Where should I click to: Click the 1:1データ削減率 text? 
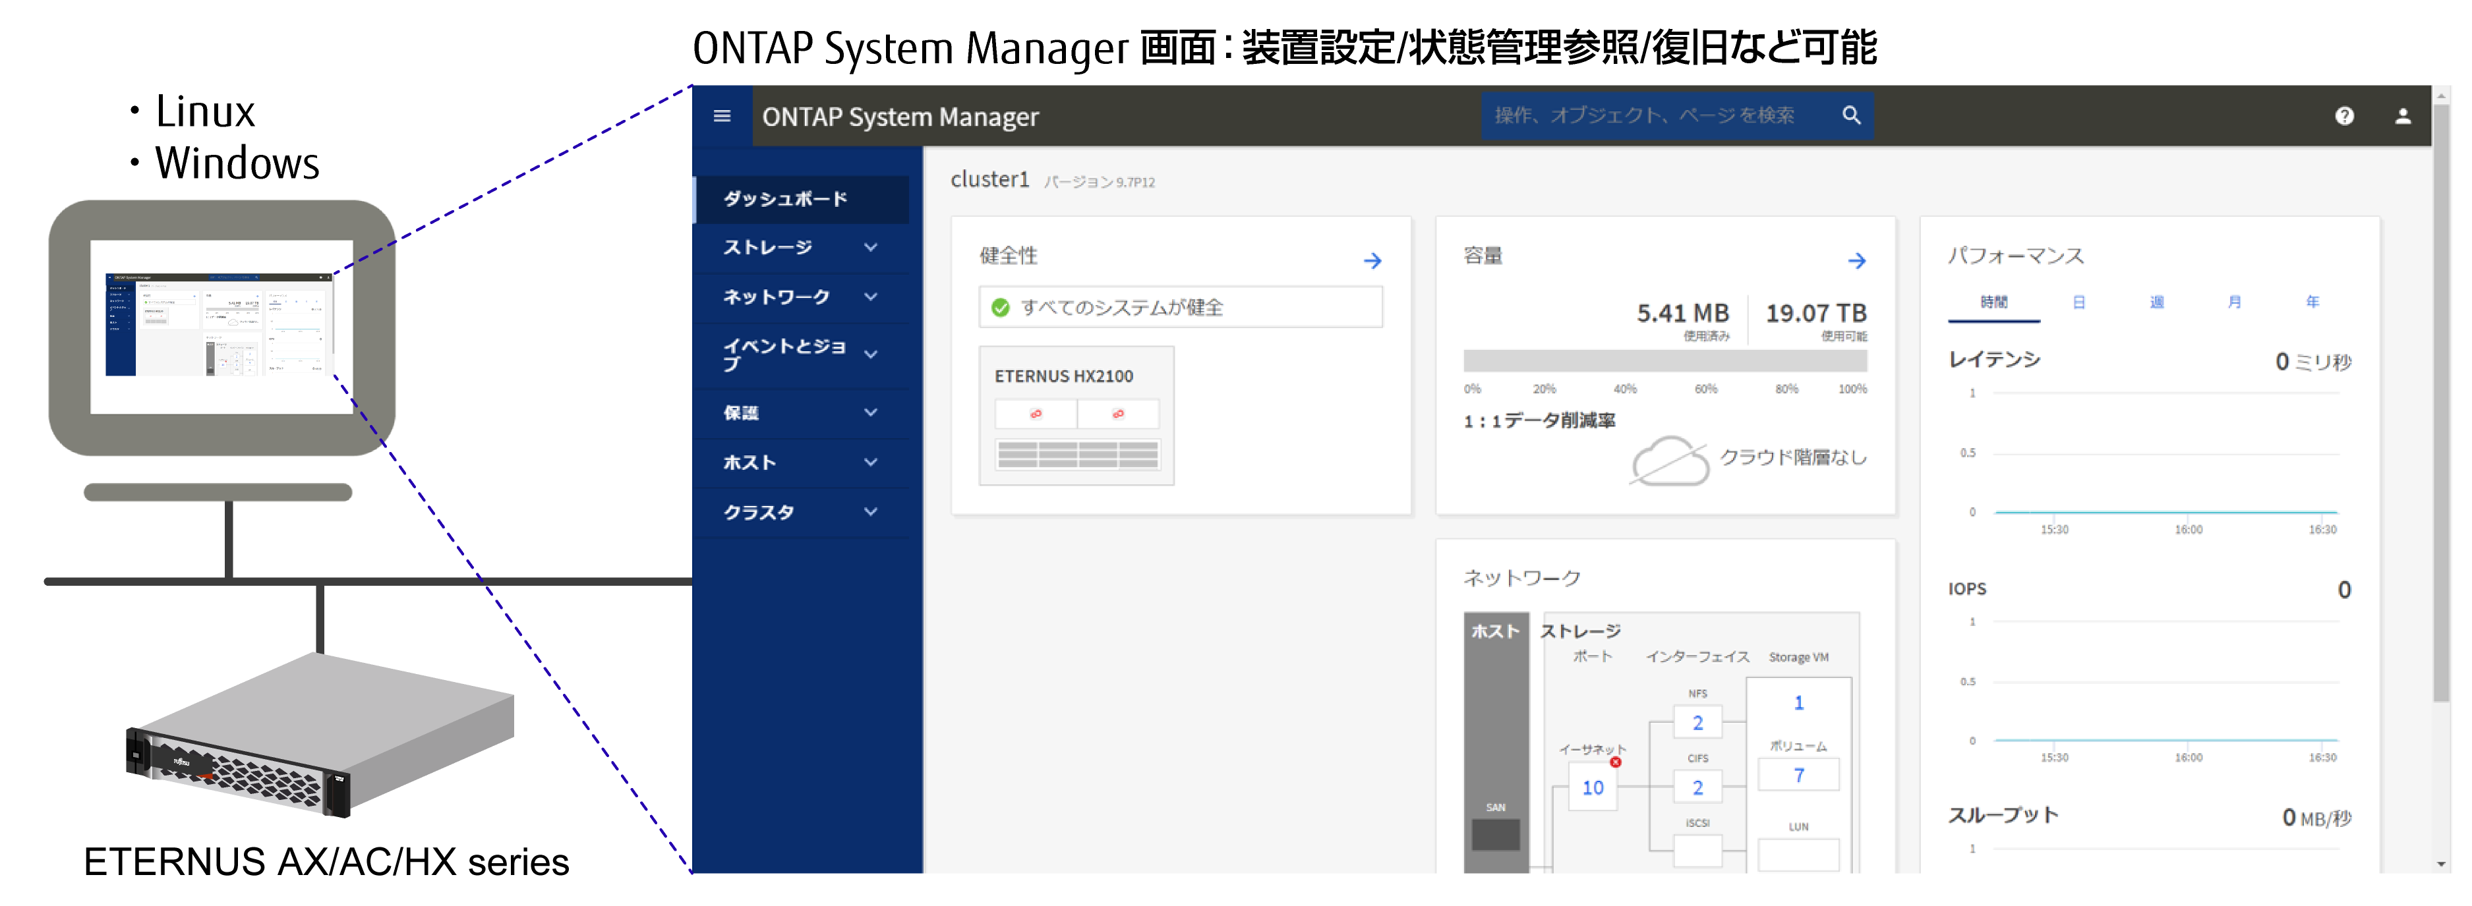point(1539,421)
